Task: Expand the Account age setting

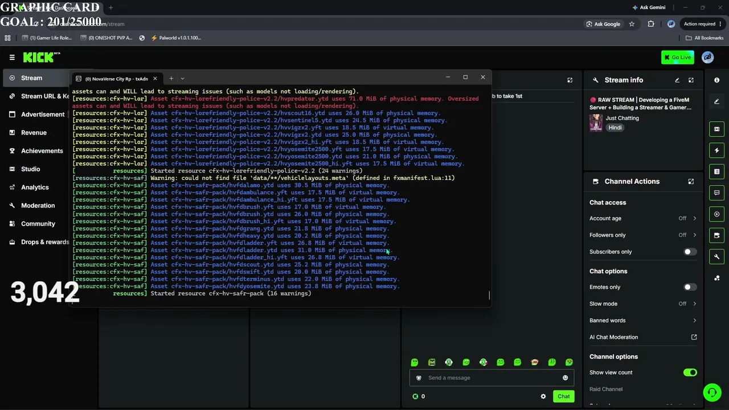Action: 643,218
